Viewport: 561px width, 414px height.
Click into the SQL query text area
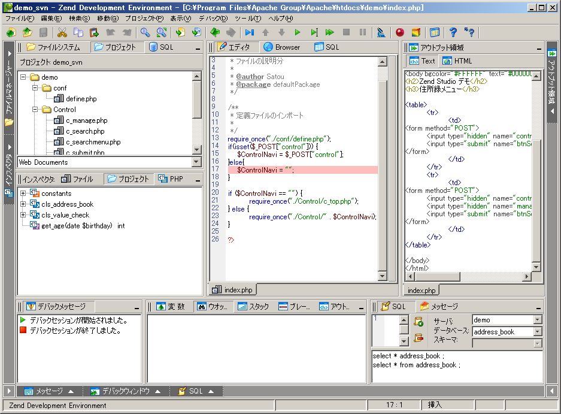pos(455,368)
